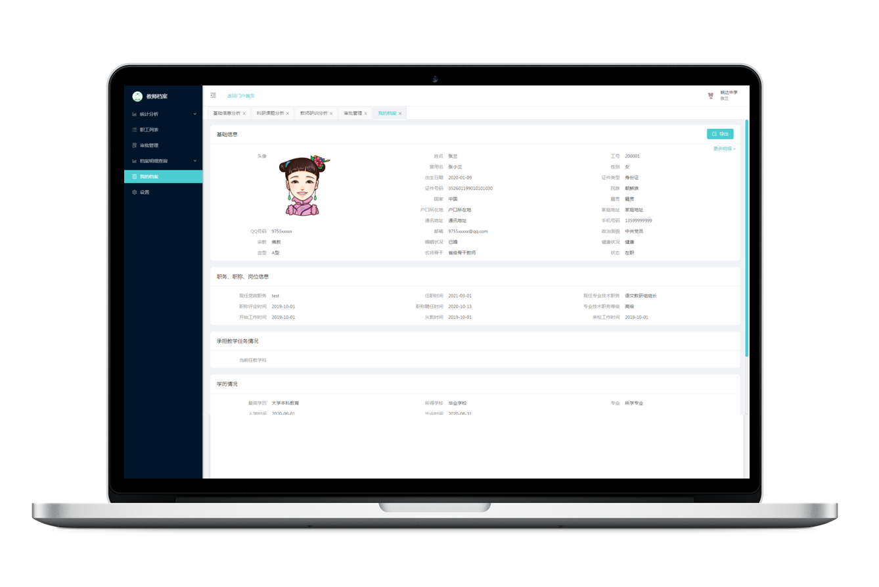The width and height of the screenshot is (879, 587).
Task: Click the teacher cartoon portrait photo
Action: click(x=304, y=185)
